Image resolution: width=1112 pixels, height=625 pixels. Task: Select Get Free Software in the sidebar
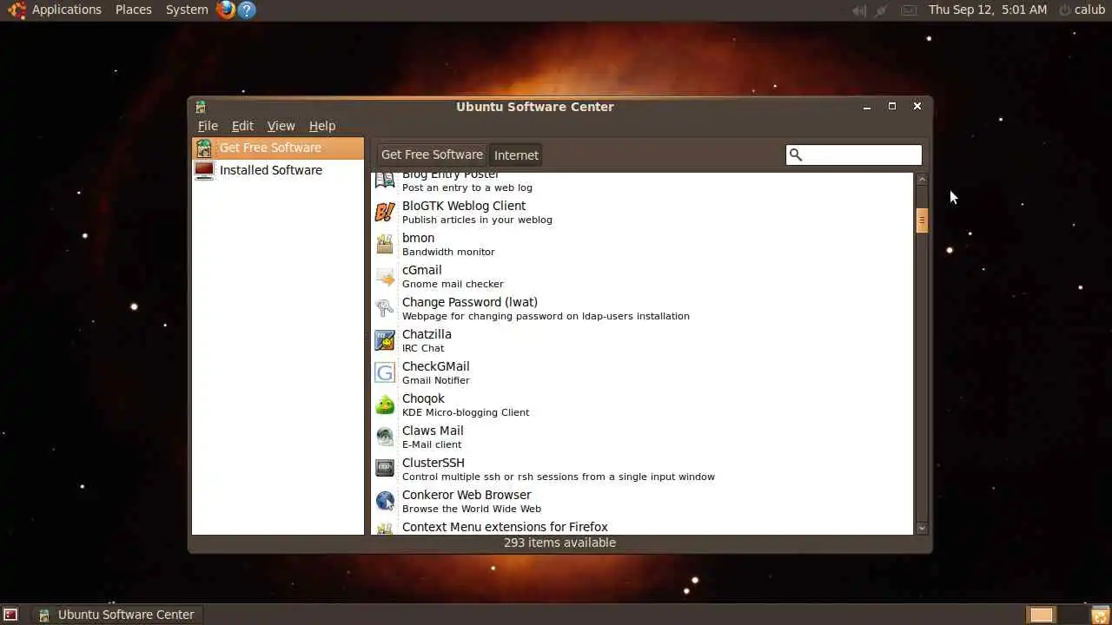pos(278,148)
